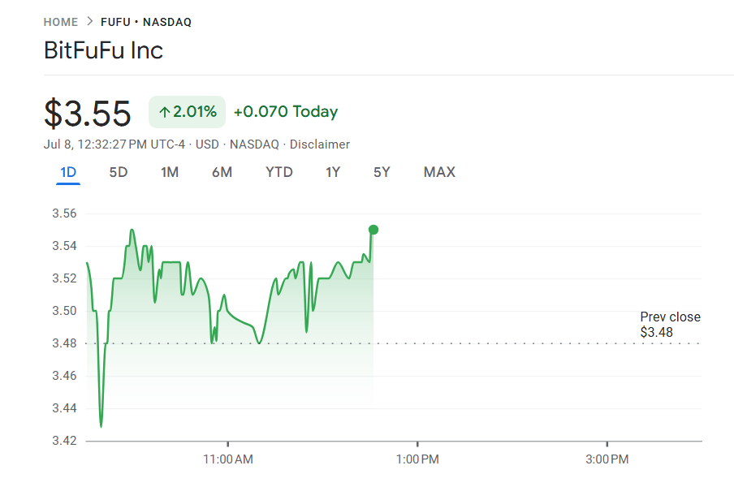Open the Disclaimer link
Image resolution: width=734 pixels, height=487 pixels.
[320, 144]
